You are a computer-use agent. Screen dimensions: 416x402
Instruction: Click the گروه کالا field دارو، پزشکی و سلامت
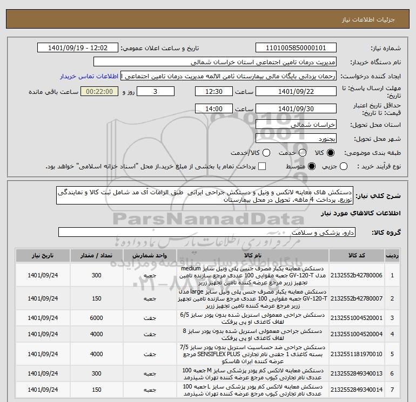[207, 232]
